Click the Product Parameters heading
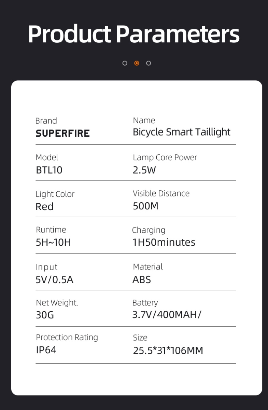The height and width of the screenshot is (410, 268). click(x=134, y=34)
